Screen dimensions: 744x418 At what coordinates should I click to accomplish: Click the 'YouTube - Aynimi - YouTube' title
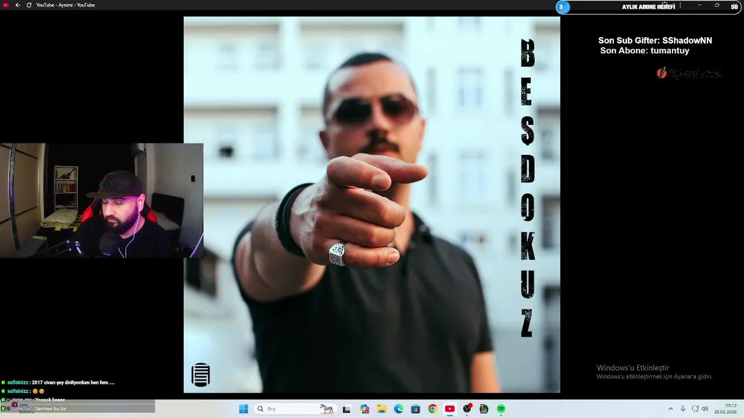coord(65,5)
